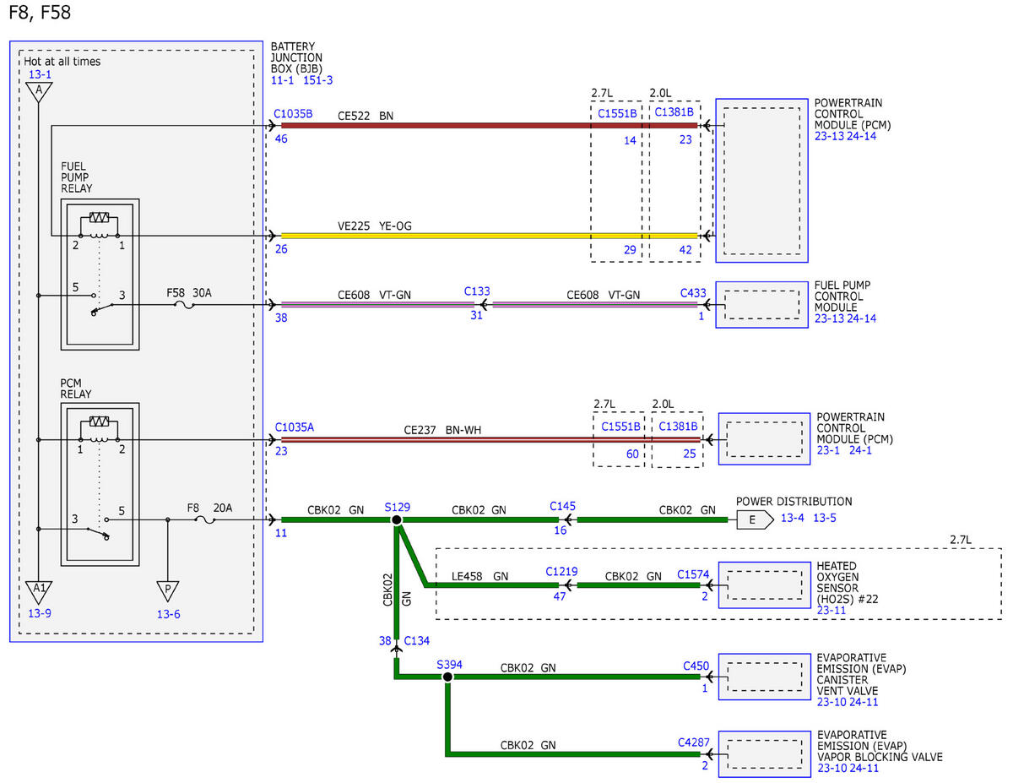Select the Heated Oxygen Sensor #22 component box
Viewport: 1013px width, 783px height.
764,585
